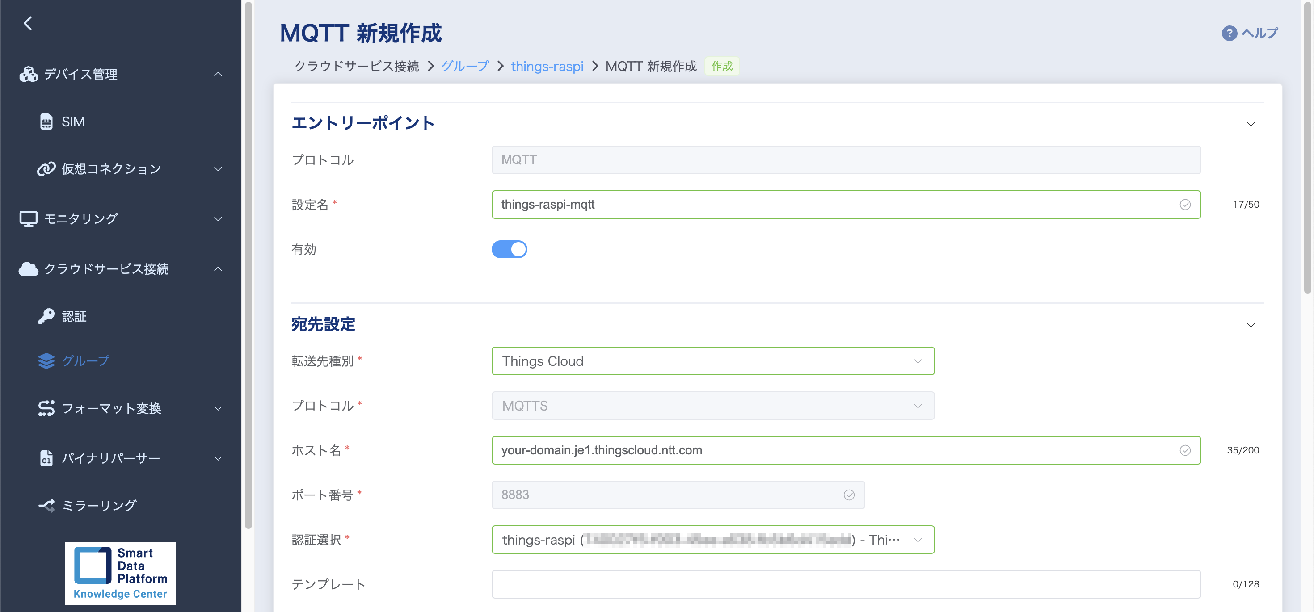Image resolution: width=1314 pixels, height=612 pixels.
Task: Click the 35/200 character counter
Action: tap(1243, 450)
